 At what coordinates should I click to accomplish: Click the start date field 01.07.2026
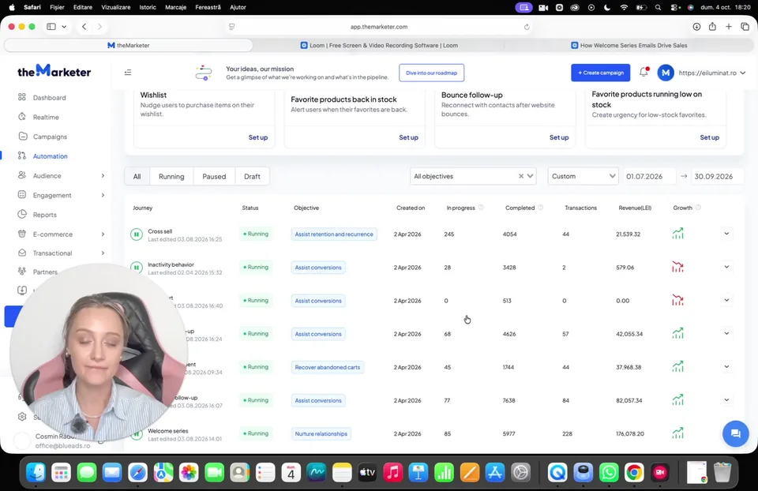click(x=648, y=176)
